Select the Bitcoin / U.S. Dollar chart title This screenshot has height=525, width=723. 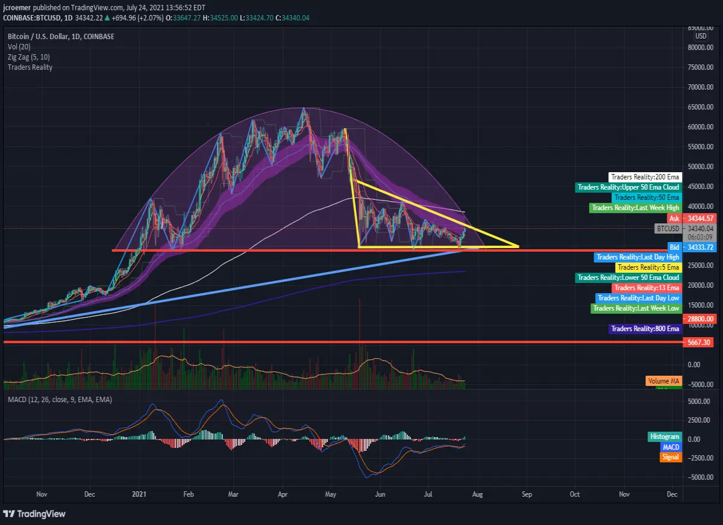[61, 37]
